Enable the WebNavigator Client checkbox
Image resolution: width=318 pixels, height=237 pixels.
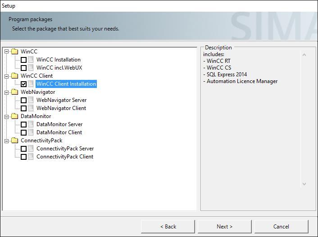point(24,108)
